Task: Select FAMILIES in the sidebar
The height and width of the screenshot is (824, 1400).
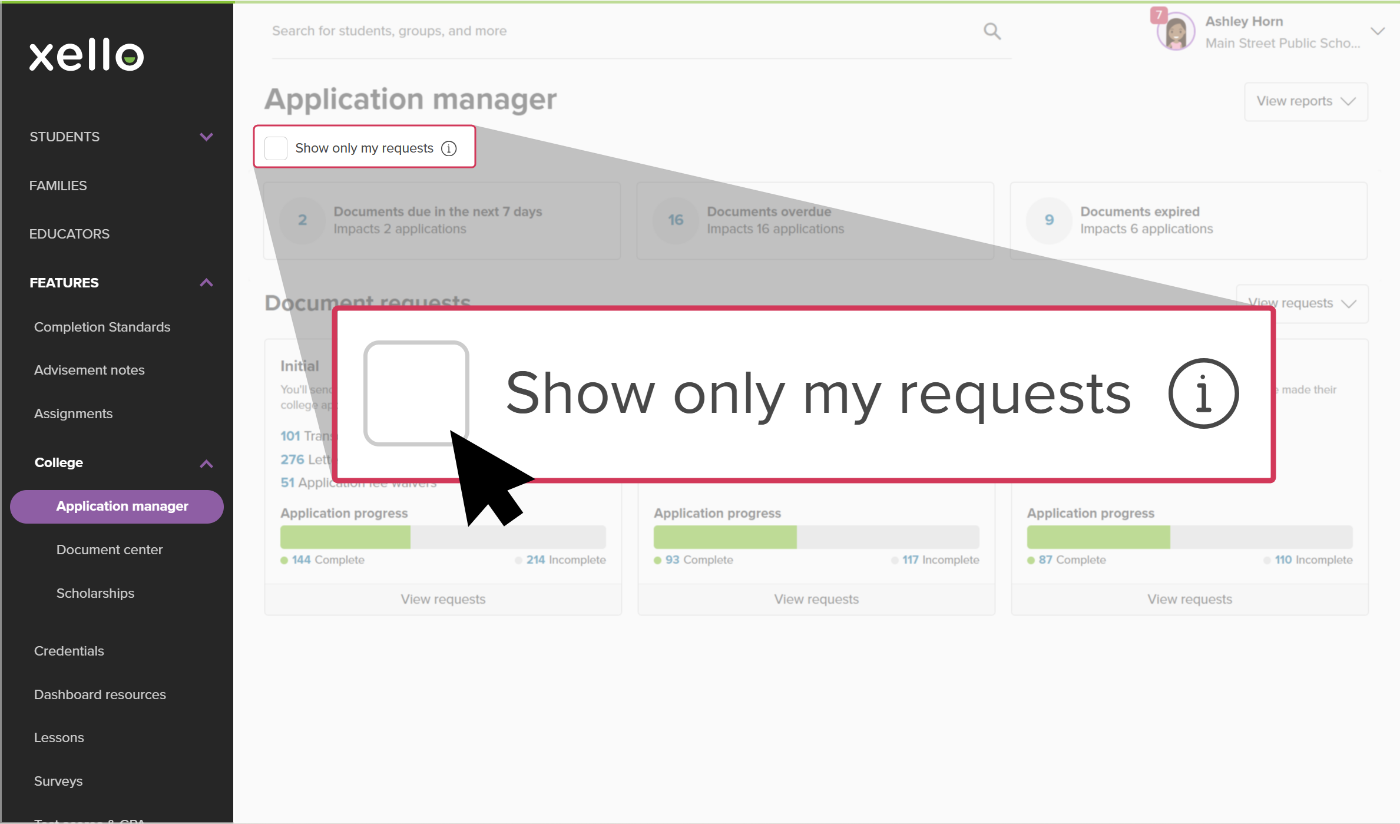Action: coord(58,185)
